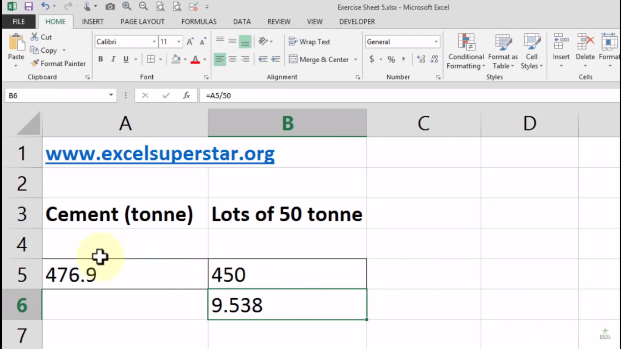This screenshot has width=621, height=349.
Task: Save the workbook from Quick Access toolbar
Action: point(29,7)
